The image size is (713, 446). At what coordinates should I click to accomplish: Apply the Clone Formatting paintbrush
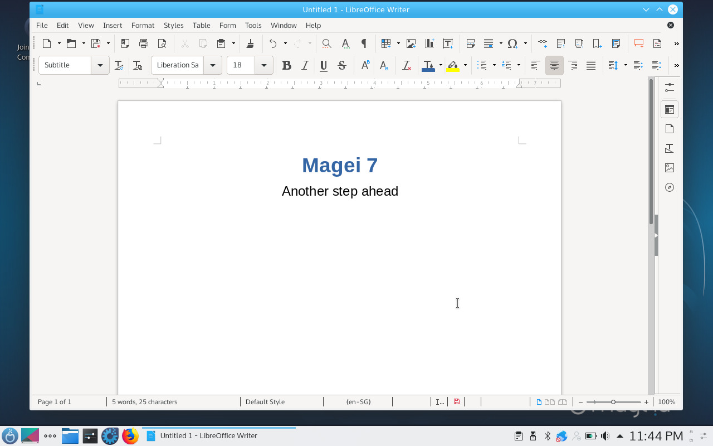pyautogui.click(x=250, y=43)
